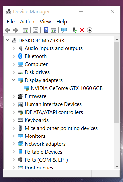The width and height of the screenshot is (123, 182).
Task: Select the Disk drives icon
Action: pos(20,73)
